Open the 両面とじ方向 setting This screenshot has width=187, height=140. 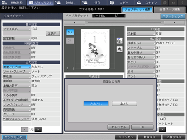pos(17,67)
